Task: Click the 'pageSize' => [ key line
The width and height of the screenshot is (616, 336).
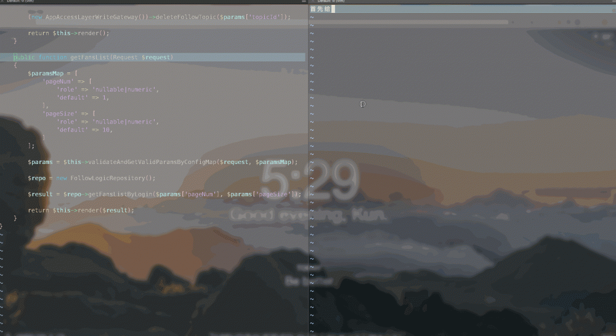Action: click(69, 114)
